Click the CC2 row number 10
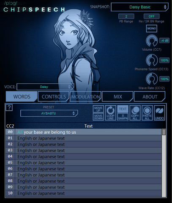172x203 pixels. (10, 193)
